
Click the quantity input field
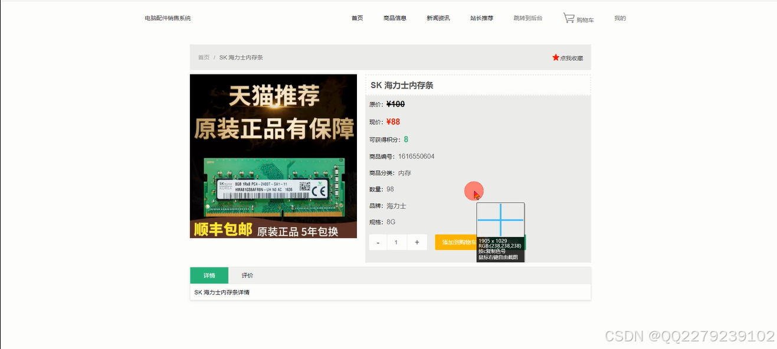pyautogui.click(x=397, y=242)
